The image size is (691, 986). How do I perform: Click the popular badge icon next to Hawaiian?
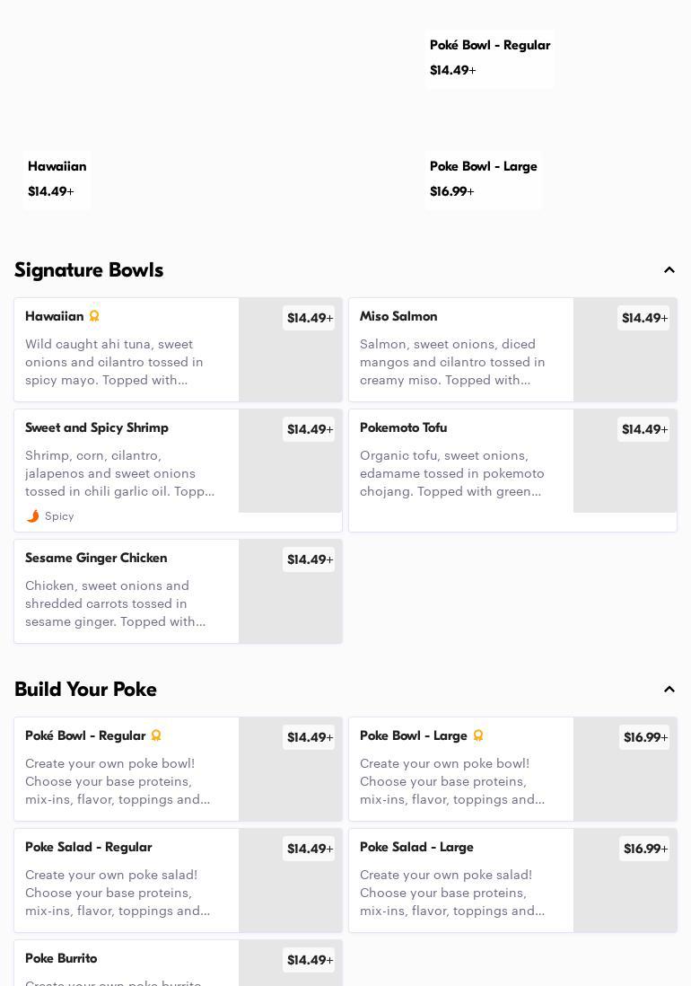94,316
